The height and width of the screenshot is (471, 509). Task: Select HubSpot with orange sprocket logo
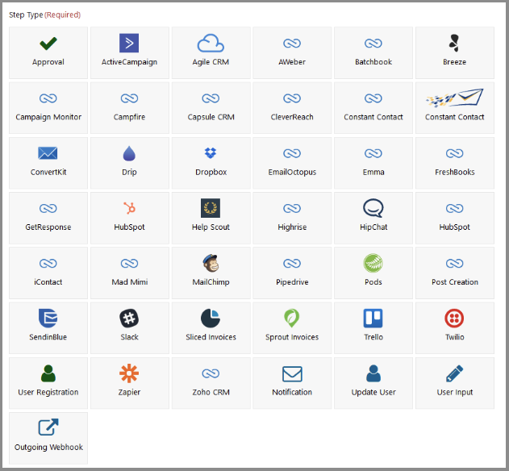pyautogui.click(x=130, y=218)
